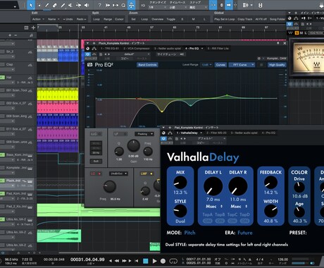Click return-to-zero button in transport
The image size is (324, 268).
click(x=137, y=261)
